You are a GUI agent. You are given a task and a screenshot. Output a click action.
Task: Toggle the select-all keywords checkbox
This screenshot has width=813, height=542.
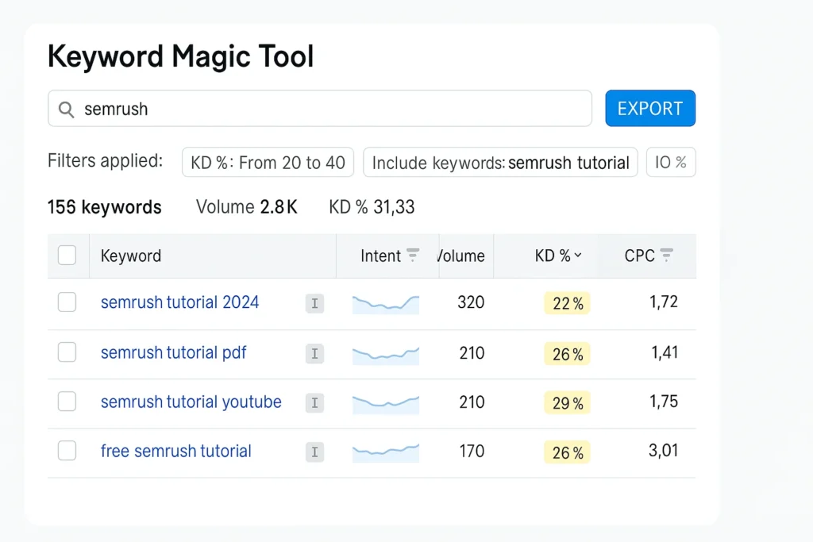tap(67, 255)
